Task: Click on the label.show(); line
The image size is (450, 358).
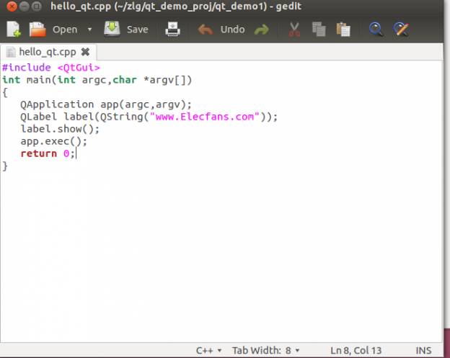Action: pyautogui.click(x=60, y=129)
